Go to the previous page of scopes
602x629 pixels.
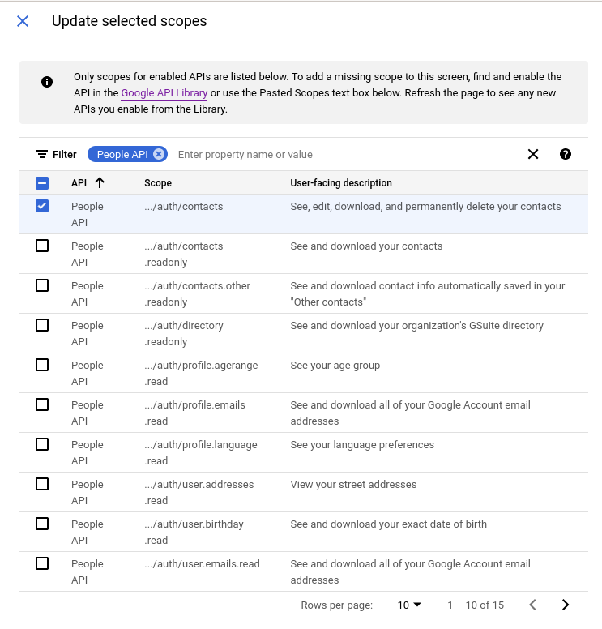coord(532,605)
